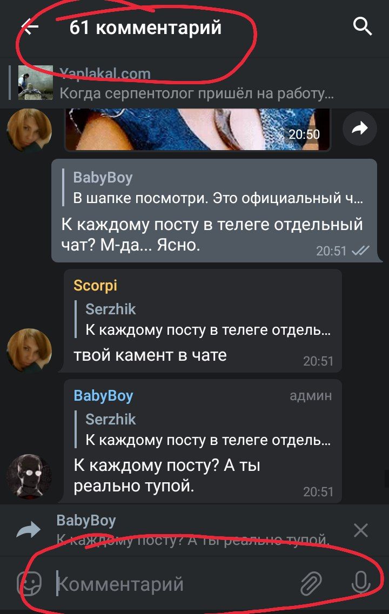Open the emoji sticker picker

[30, 583]
